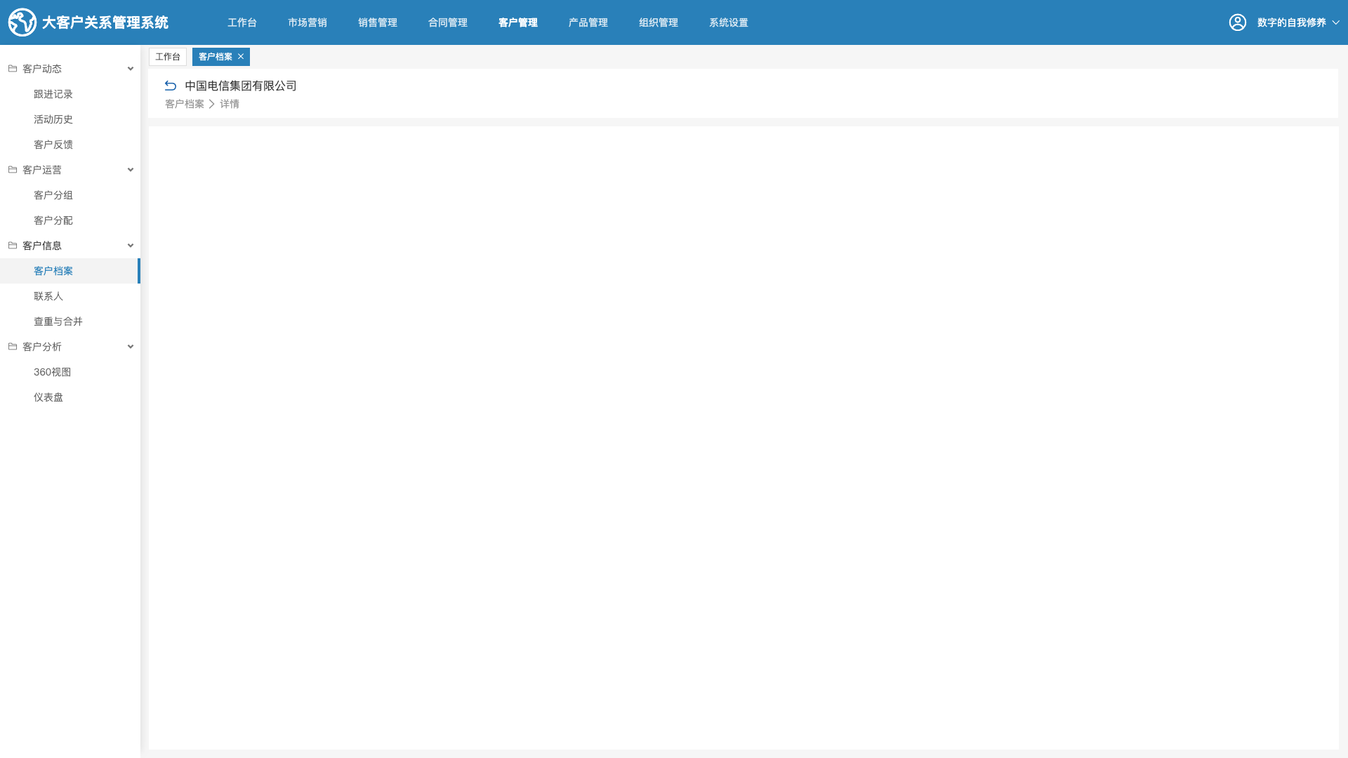Image resolution: width=1348 pixels, height=758 pixels.
Task: Collapse the 客户运营 section chevron
Action: tap(131, 170)
